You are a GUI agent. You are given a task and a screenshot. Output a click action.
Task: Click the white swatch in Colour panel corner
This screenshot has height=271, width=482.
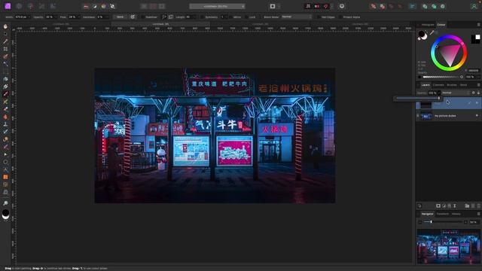477,37
